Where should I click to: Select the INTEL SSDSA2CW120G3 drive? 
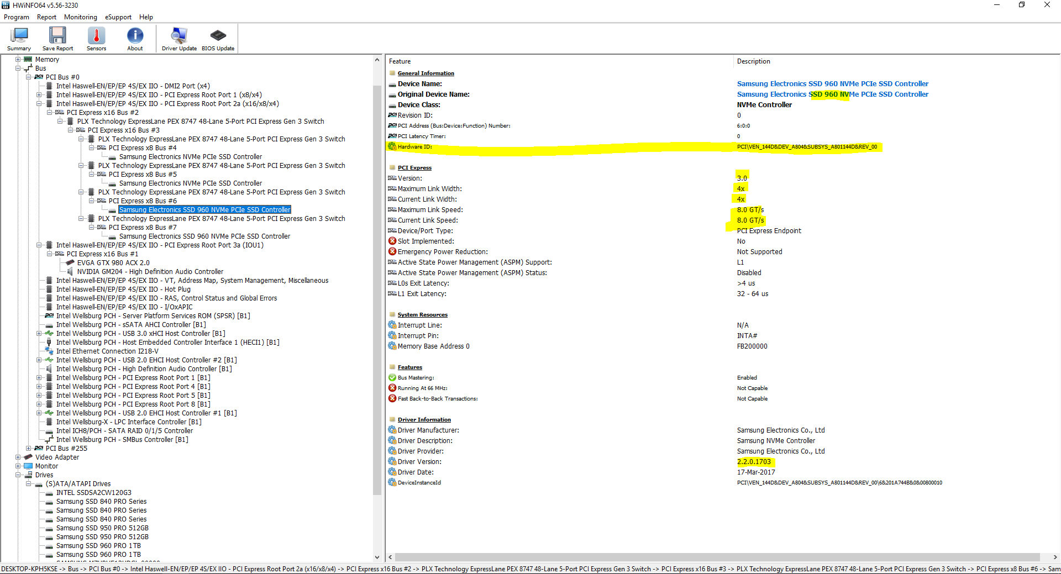coord(93,492)
